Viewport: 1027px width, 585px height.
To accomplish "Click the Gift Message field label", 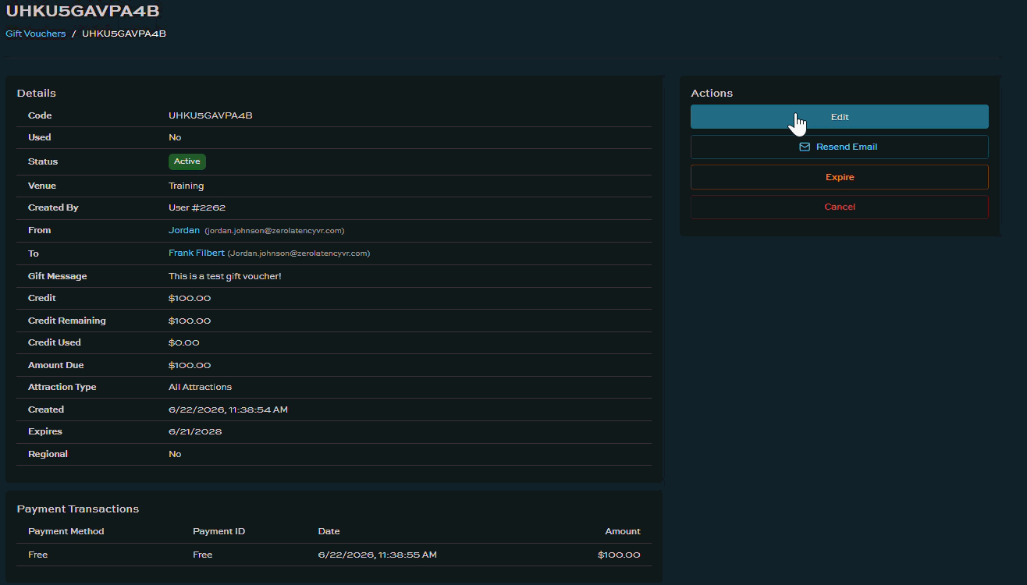I will [58, 276].
